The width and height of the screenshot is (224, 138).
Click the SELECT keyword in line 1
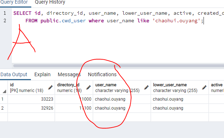(22, 13)
